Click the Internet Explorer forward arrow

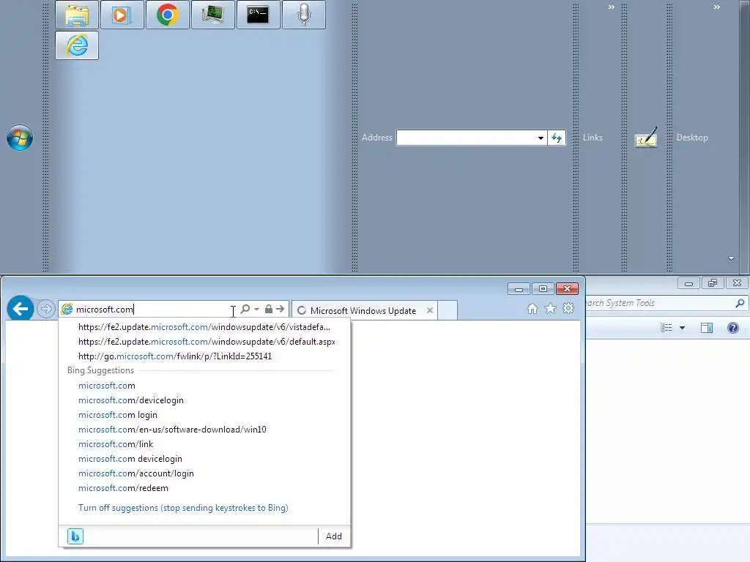click(46, 310)
